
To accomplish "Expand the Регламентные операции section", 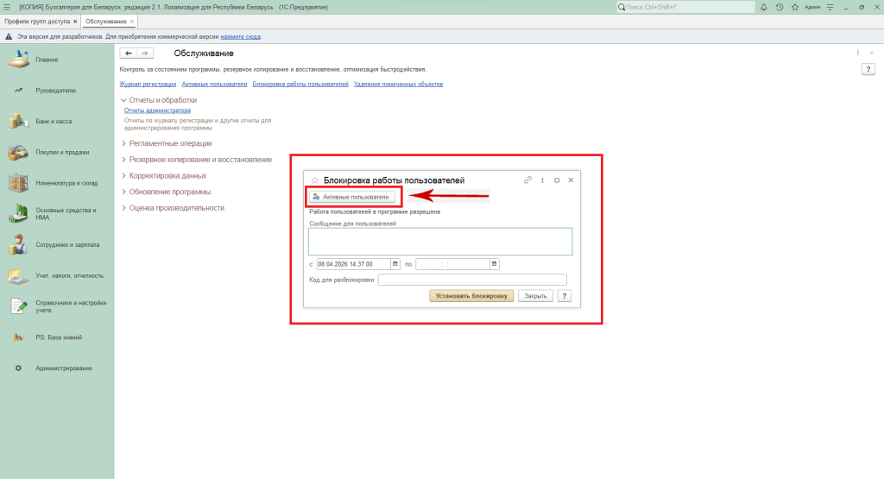I will point(123,143).
